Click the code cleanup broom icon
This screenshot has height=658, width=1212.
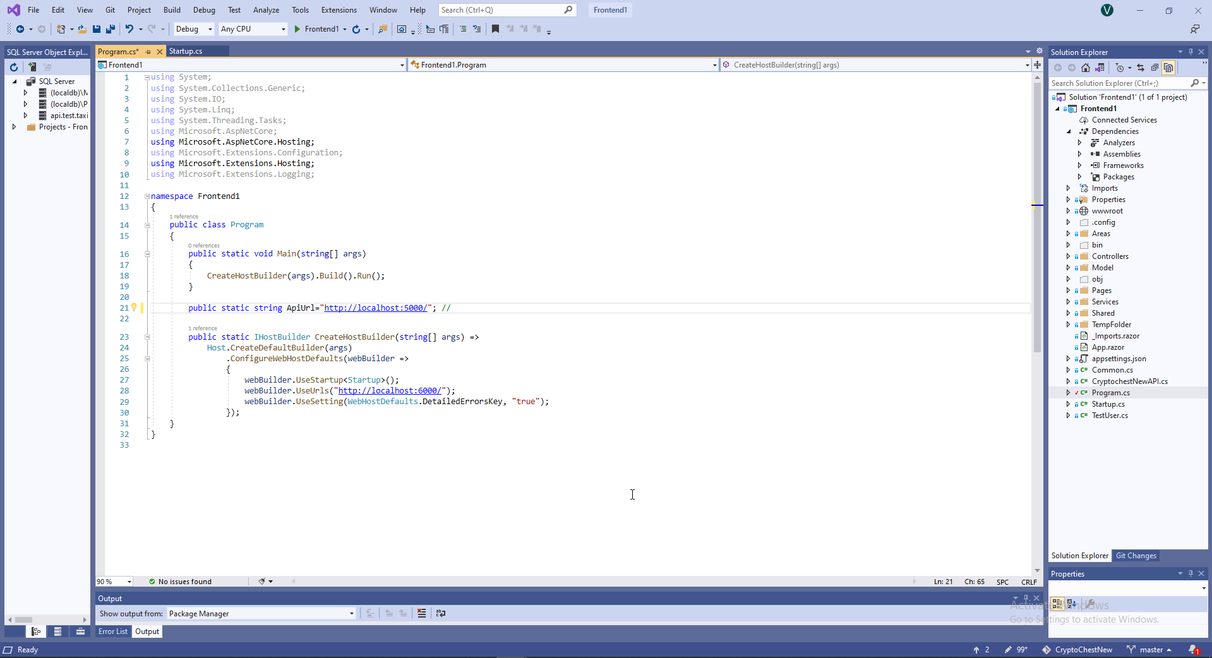click(262, 582)
